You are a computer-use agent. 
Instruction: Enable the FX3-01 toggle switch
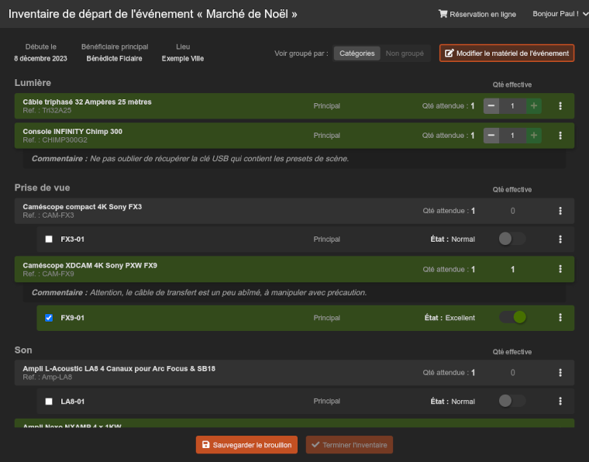tap(511, 240)
